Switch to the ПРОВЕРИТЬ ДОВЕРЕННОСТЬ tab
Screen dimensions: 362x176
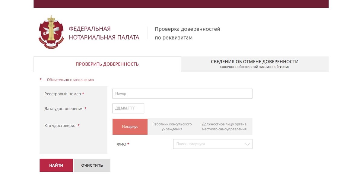coord(107,64)
